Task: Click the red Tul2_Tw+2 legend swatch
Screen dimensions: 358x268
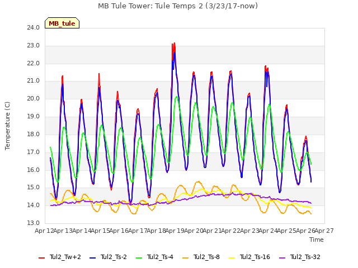Action: click(x=41, y=258)
